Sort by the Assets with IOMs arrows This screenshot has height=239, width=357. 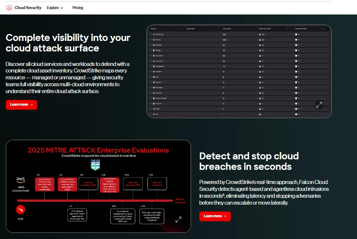(287, 29)
